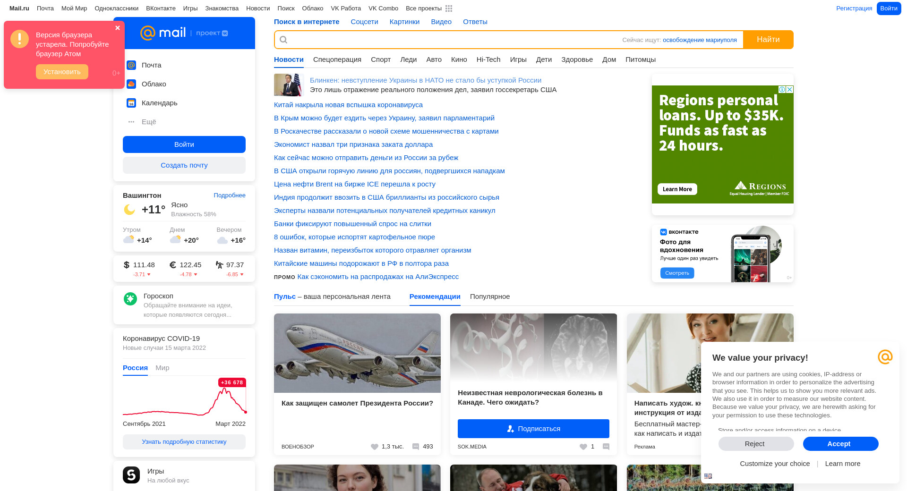Close the outdated browser notification
This screenshot has width=907, height=491.
pos(118,28)
